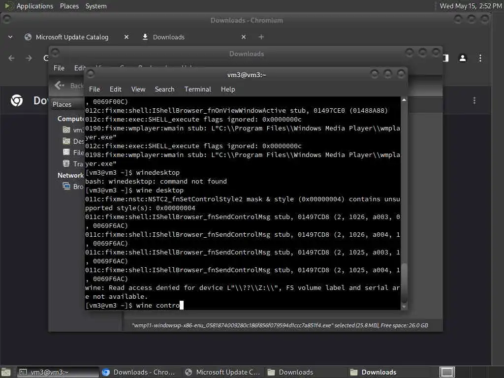Switch to first Downloads folder taskbar button
Screen dimensions: 504x378
tap(305, 372)
